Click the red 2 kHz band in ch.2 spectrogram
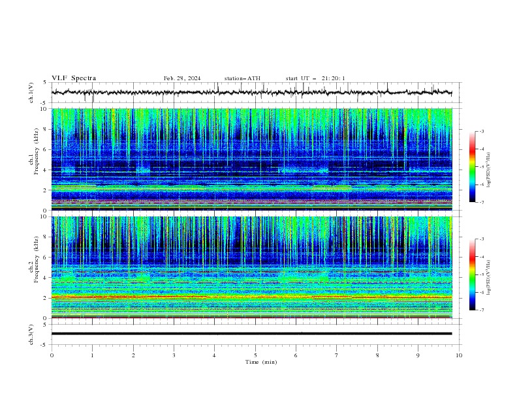The width and height of the screenshot is (517, 399). click(251, 297)
